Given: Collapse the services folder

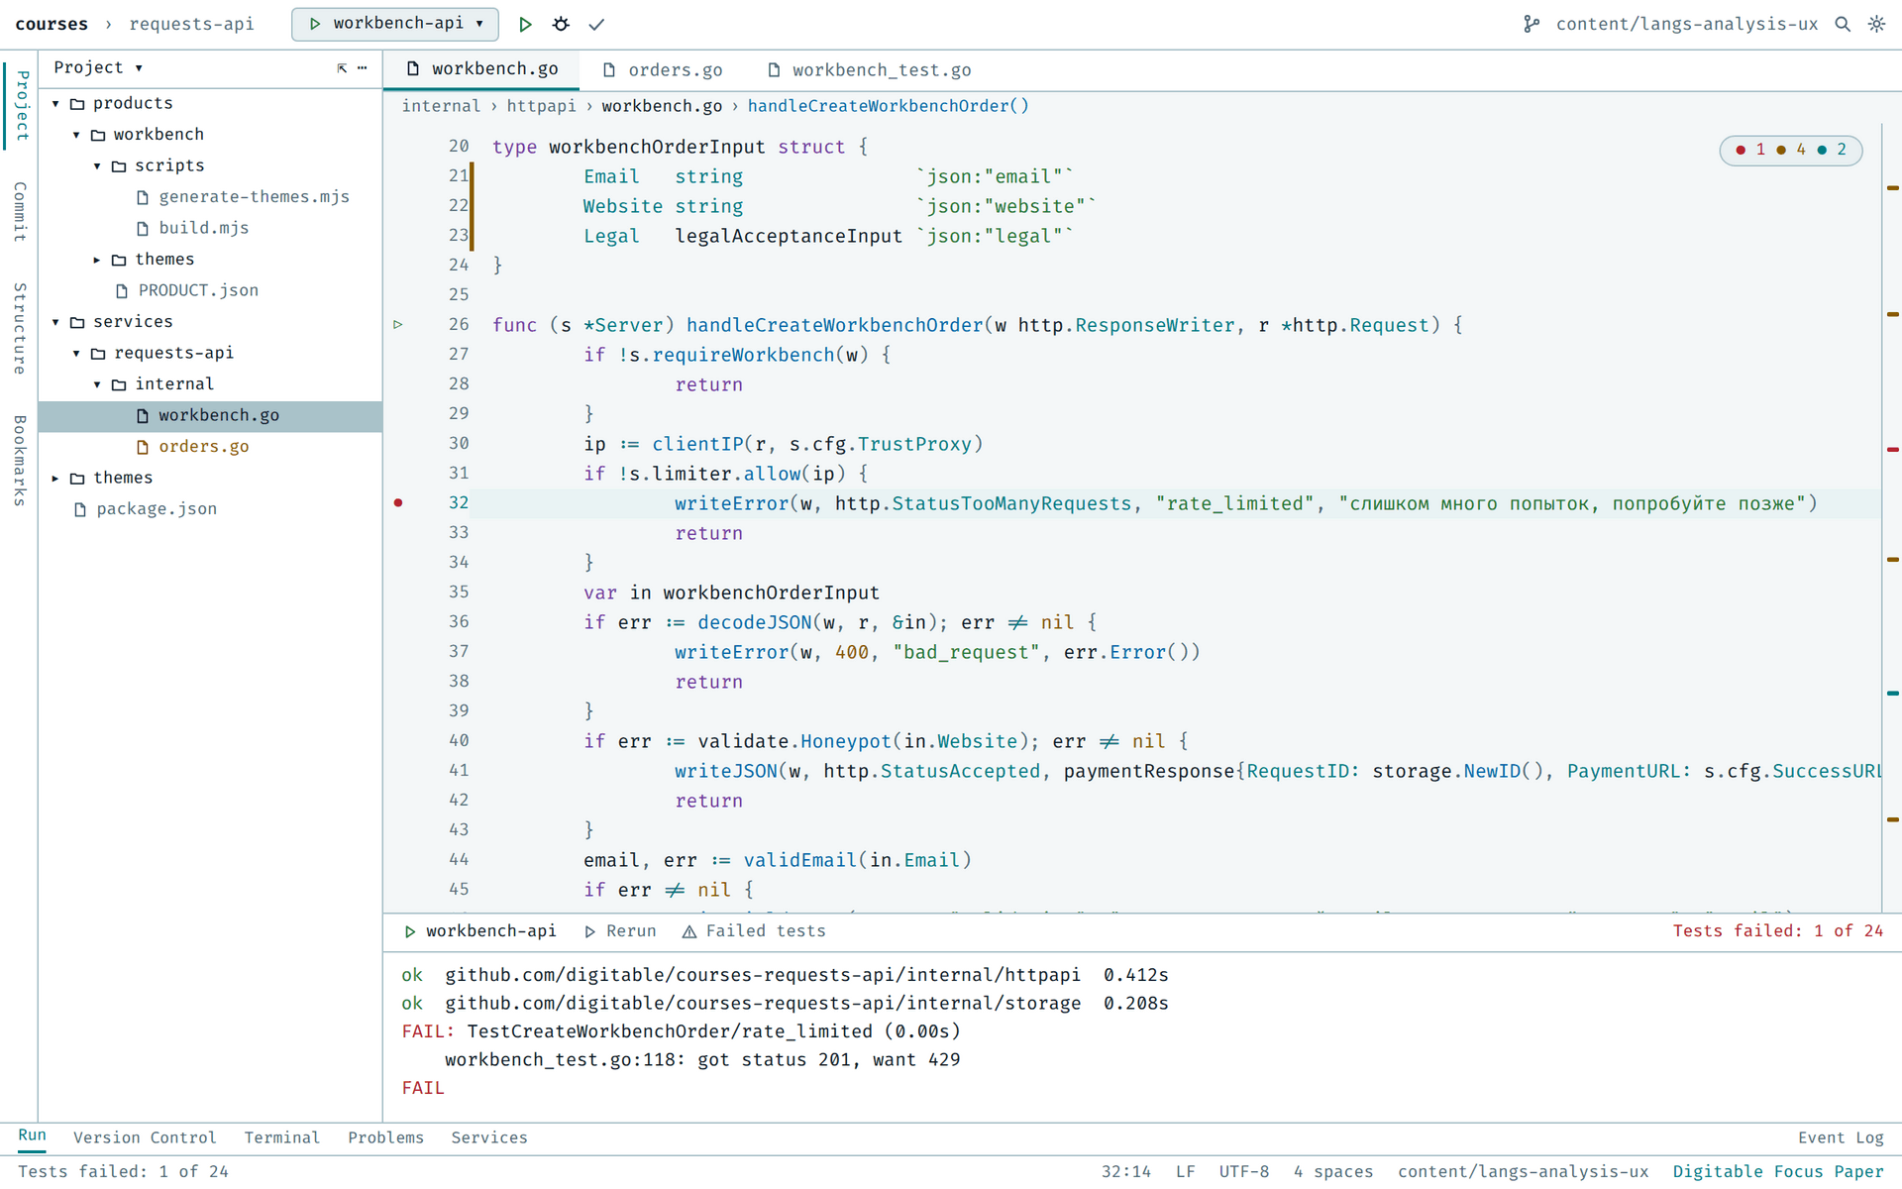Looking at the screenshot, I should (x=56, y=322).
